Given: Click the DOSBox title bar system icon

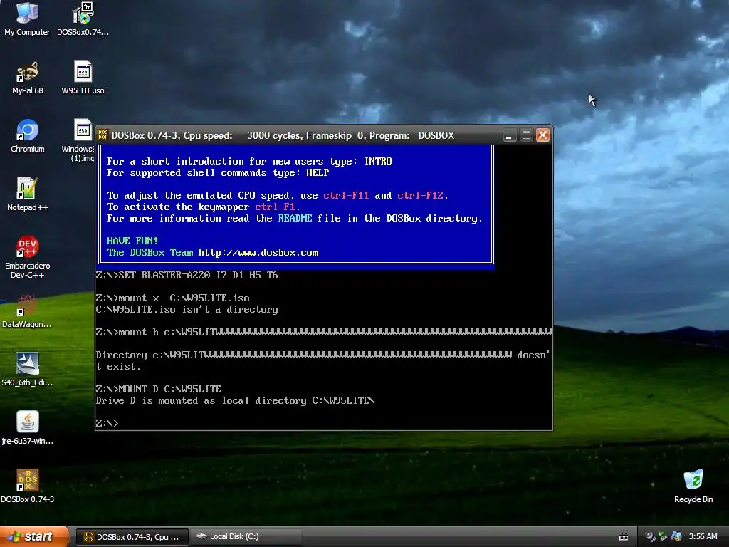Looking at the screenshot, I should (x=103, y=135).
